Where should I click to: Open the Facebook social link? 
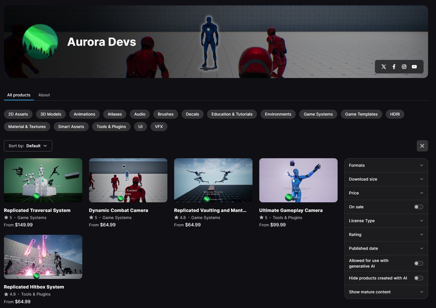coord(394,67)
